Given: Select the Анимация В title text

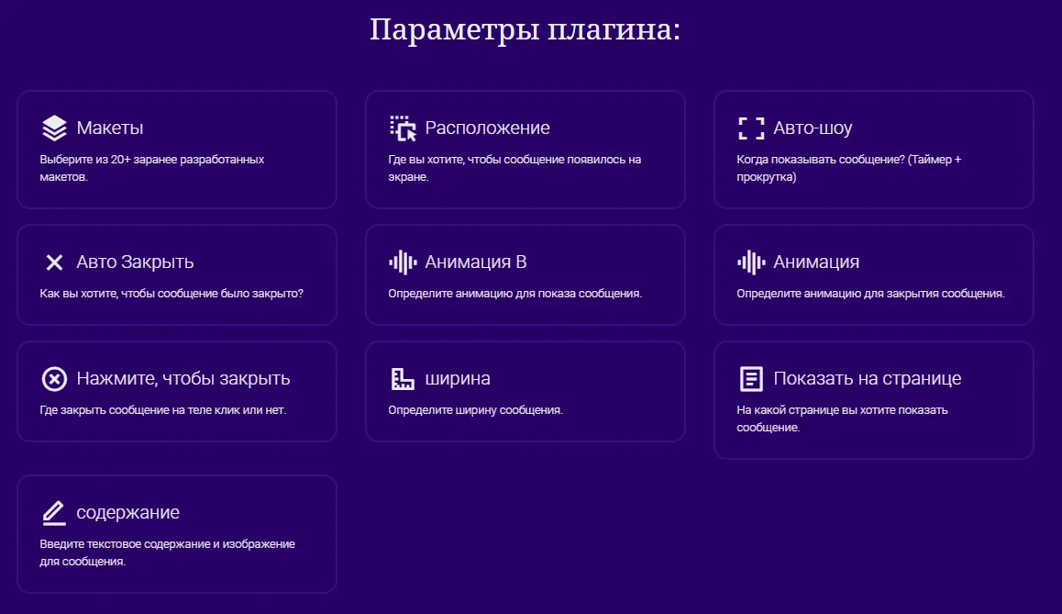Looking at the screenshot, I should 475,262.
